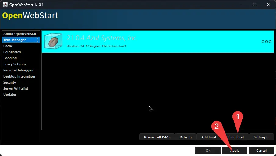Screen dimensions: 276x156
Task: Click Find local button
Action: [x=236, y=137]
